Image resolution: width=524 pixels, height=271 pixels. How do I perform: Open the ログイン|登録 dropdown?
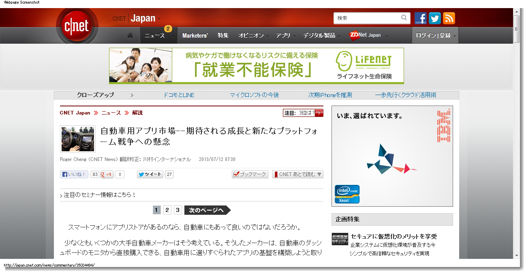[x=435, y=35]
